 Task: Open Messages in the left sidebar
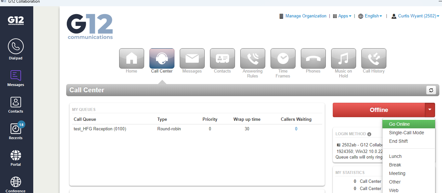(16, 78)
